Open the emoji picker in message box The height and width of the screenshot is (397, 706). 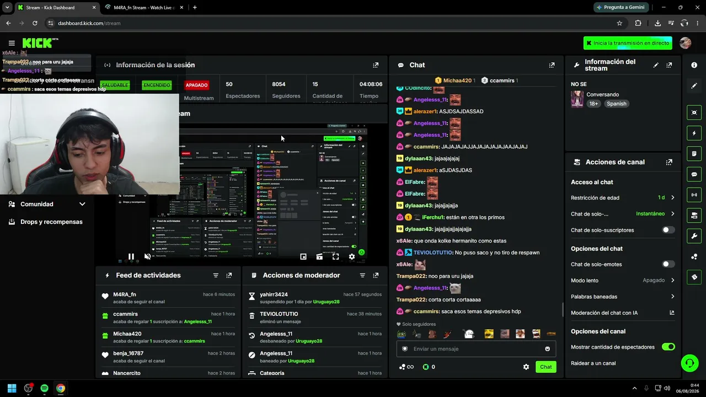[547, 348]
